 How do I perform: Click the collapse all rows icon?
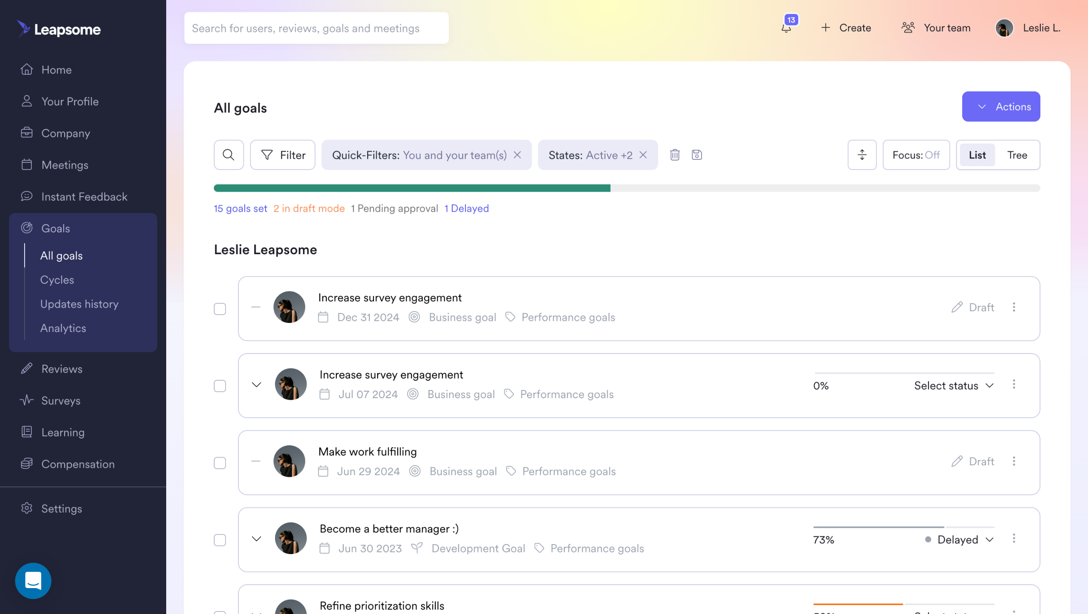pos(862,155)
